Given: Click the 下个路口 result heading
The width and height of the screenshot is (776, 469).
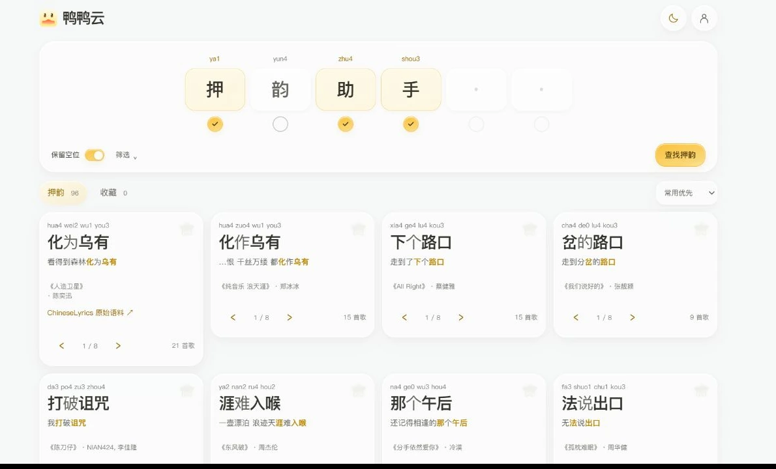Looking at the screenshot, I should pyautogui.click(x=421, y=242).
